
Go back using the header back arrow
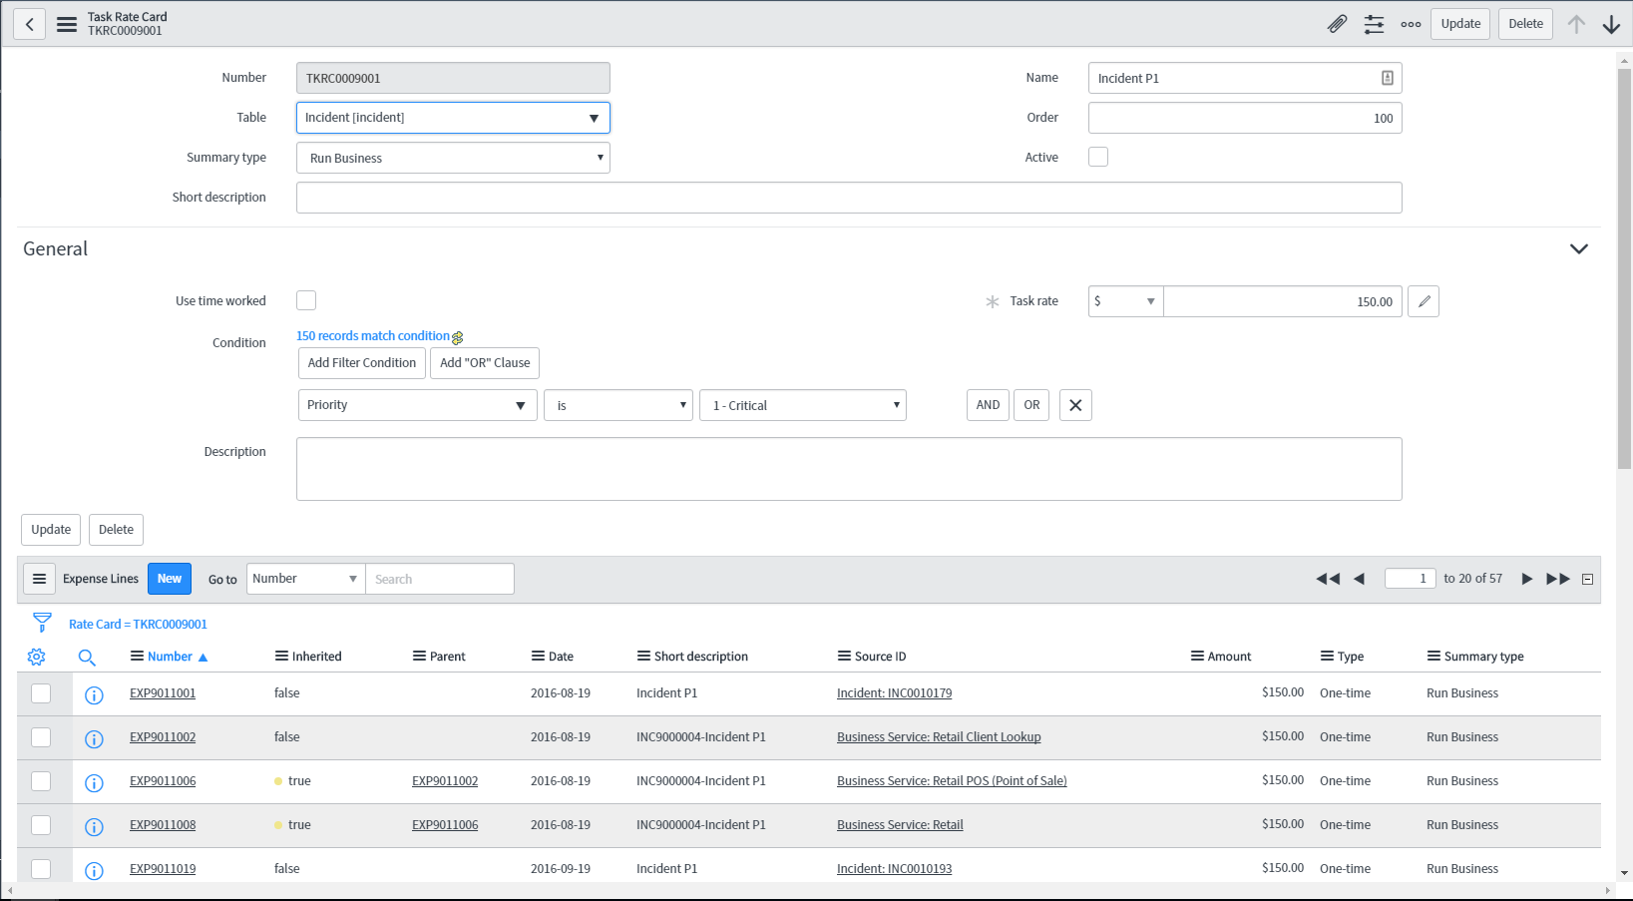30,24
